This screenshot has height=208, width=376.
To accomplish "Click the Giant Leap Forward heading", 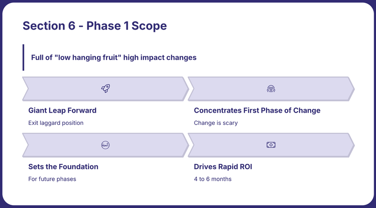I will click(x=63, y=110).
